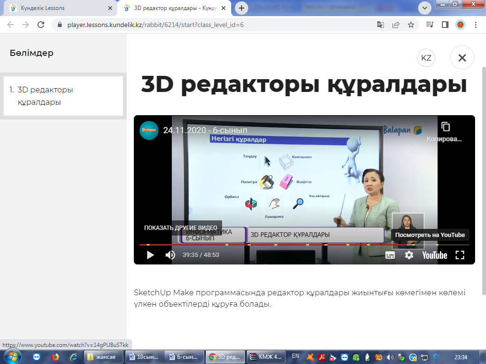Open the Chrome three-dot menu
The width and height of the screenshot is (486, 364).
[476, 25]
